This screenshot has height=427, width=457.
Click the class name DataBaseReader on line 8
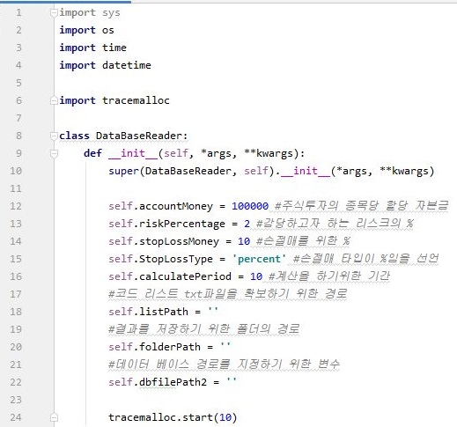(140, 136)
